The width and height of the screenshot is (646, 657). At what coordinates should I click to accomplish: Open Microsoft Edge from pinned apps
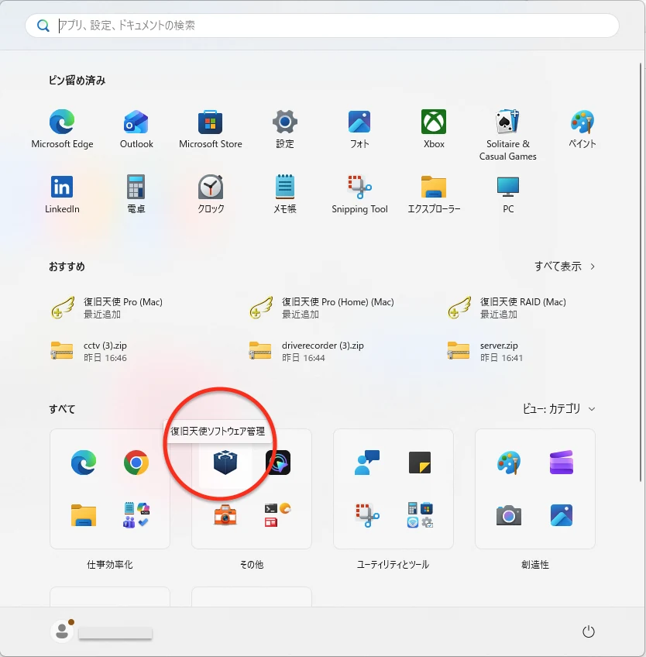[62, 129]
